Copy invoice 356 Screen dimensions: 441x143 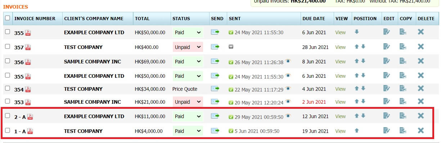[403, 61]
